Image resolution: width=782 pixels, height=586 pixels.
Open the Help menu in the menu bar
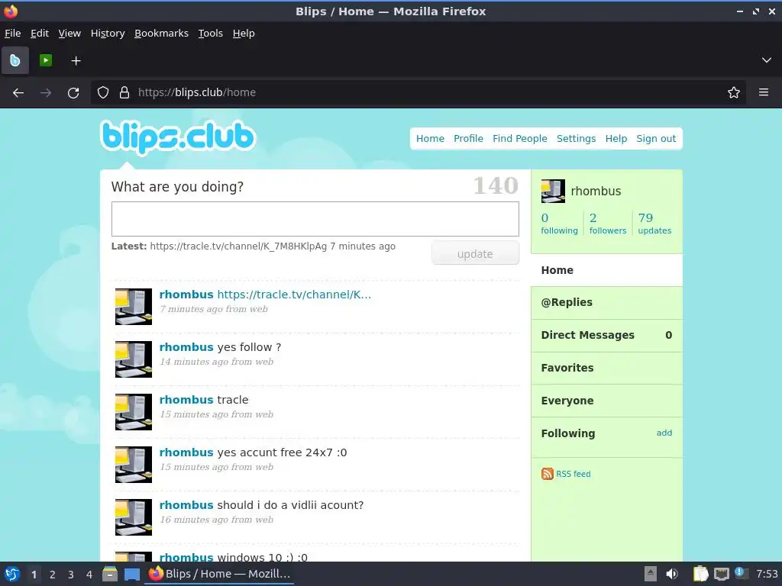[x=244, y=34]
